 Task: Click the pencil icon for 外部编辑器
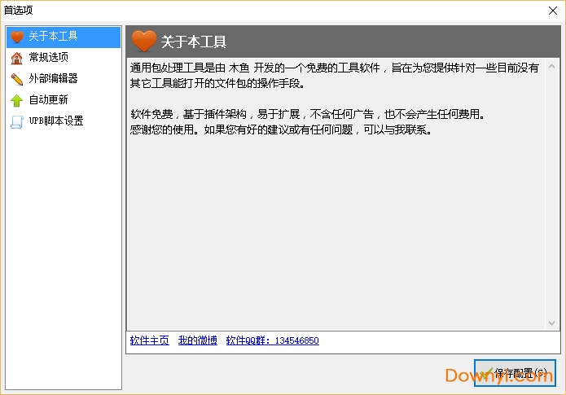16,79
